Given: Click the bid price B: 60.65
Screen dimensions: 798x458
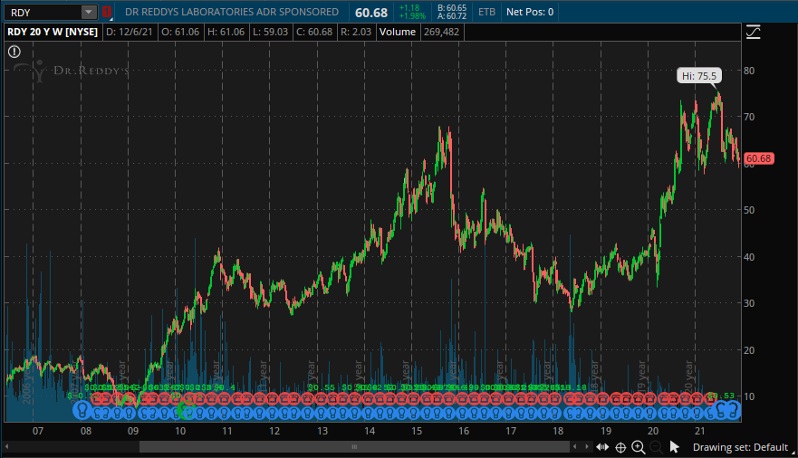Looking at the screenshot, I should (452, 7).
